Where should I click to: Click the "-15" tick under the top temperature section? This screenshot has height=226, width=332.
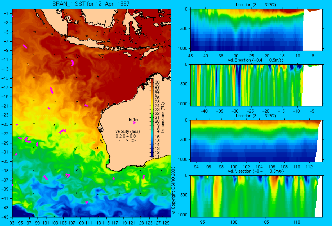[x=281, y=56]
